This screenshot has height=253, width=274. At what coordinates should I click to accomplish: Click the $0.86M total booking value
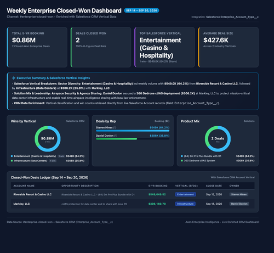coord(24,40)
